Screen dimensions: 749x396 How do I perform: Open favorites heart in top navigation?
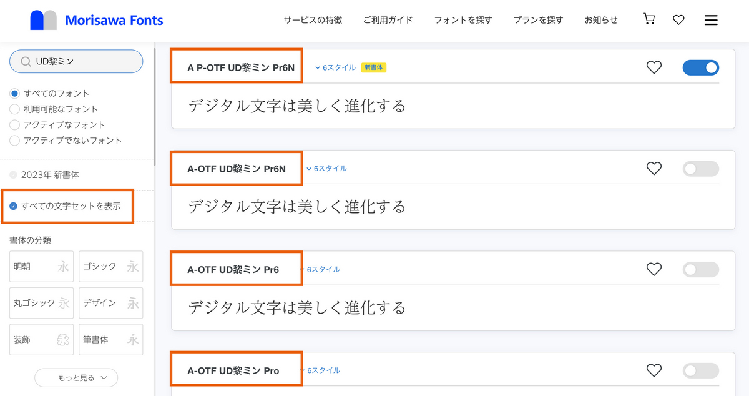tap(678, 20)
